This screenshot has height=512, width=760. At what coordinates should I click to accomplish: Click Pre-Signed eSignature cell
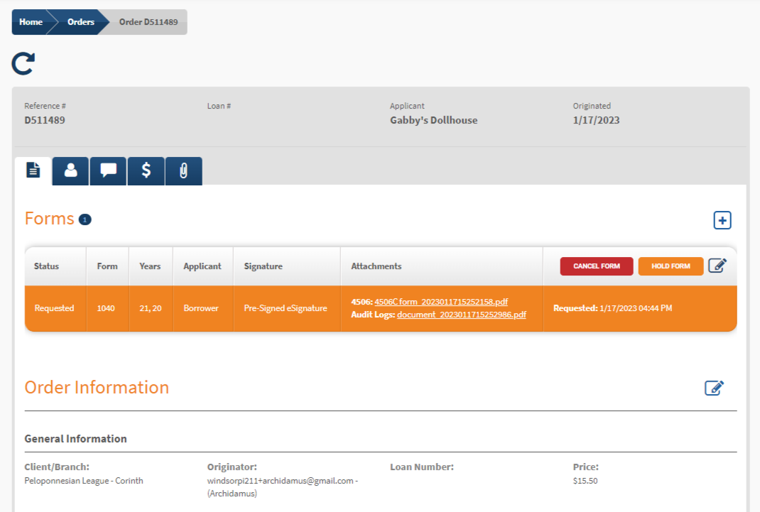pos(286,308)
